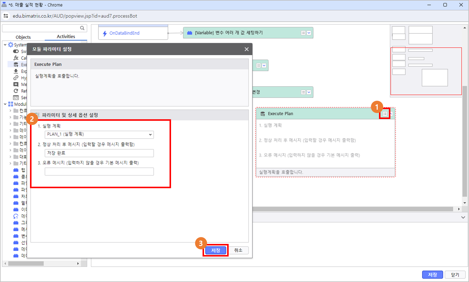Select the 차트 module brick icon

[16, 196]
